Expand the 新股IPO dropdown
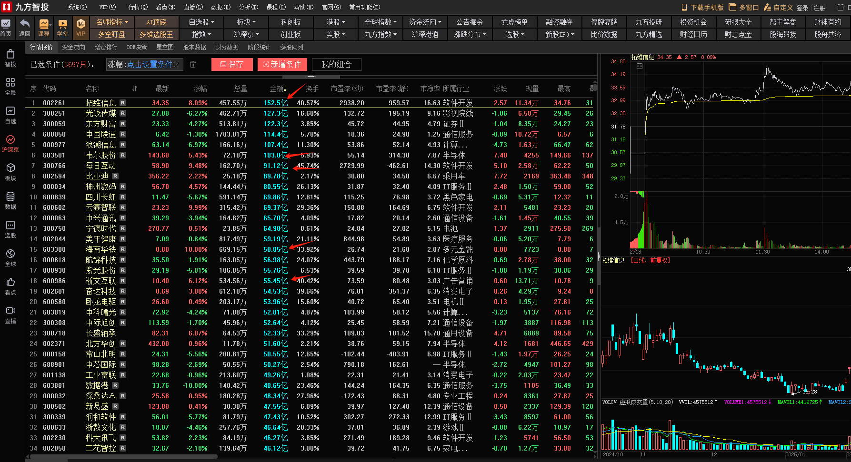851x462 pixels. [560, 34]
